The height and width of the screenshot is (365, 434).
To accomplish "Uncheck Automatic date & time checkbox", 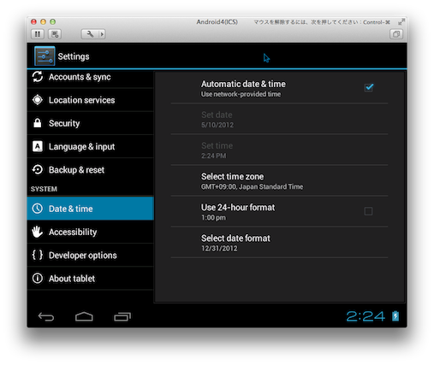I will pyautogui.click(x=369, y=87).
